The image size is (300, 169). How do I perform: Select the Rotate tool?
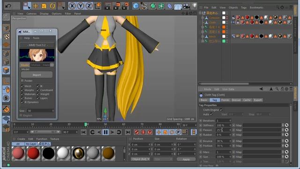coord(52,6)
